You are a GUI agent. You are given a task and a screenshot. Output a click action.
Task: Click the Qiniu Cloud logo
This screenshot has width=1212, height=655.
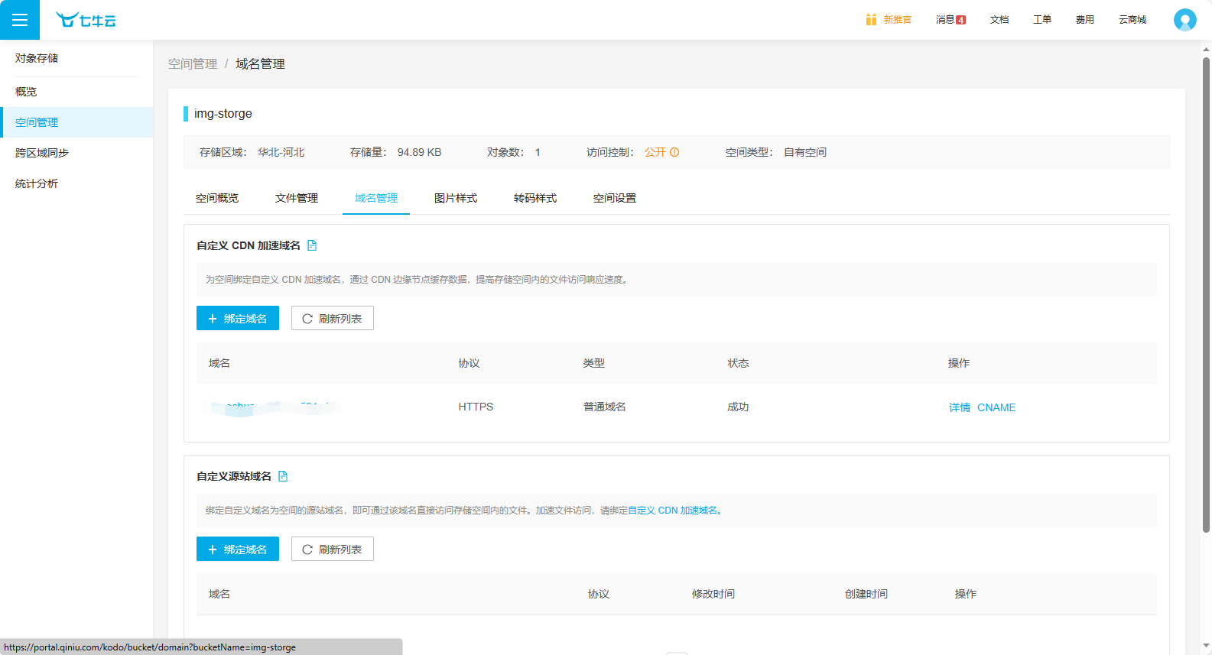pyautogui.click(x=86, y=20)
